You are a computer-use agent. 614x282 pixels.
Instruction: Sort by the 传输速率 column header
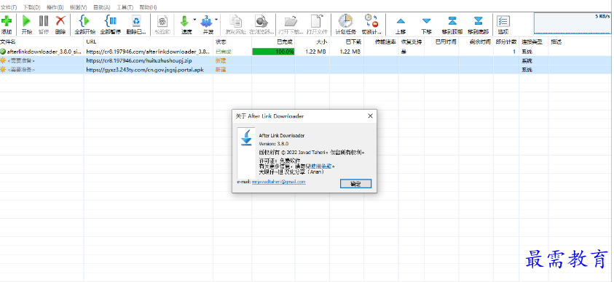pos(382,42)
